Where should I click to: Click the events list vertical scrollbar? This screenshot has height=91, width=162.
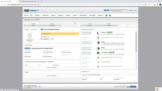click(136, 42)
